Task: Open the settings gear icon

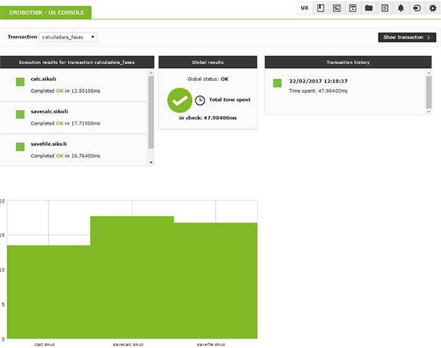Action: 433,8
